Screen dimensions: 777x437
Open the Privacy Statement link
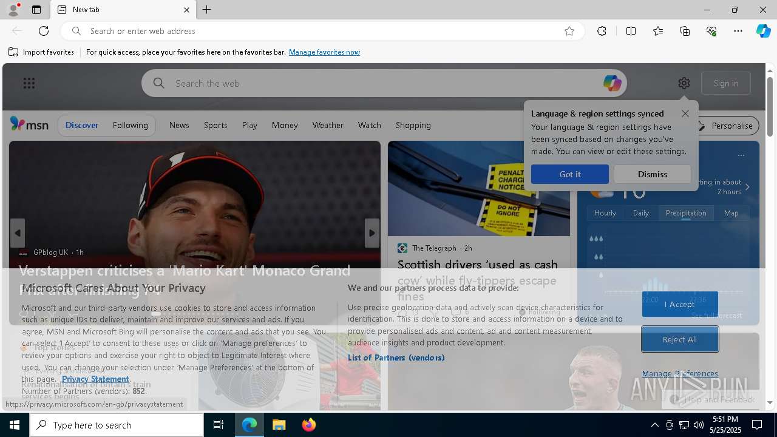tap(95, 379)
